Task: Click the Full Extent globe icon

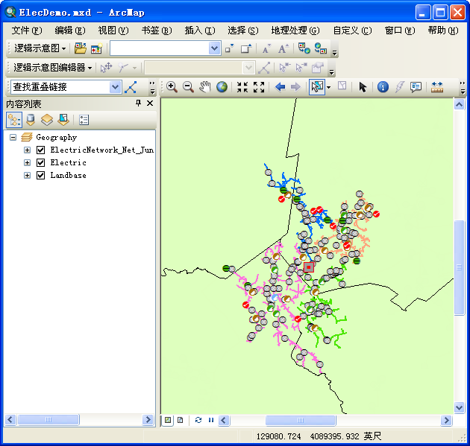Action: point(222,87)
